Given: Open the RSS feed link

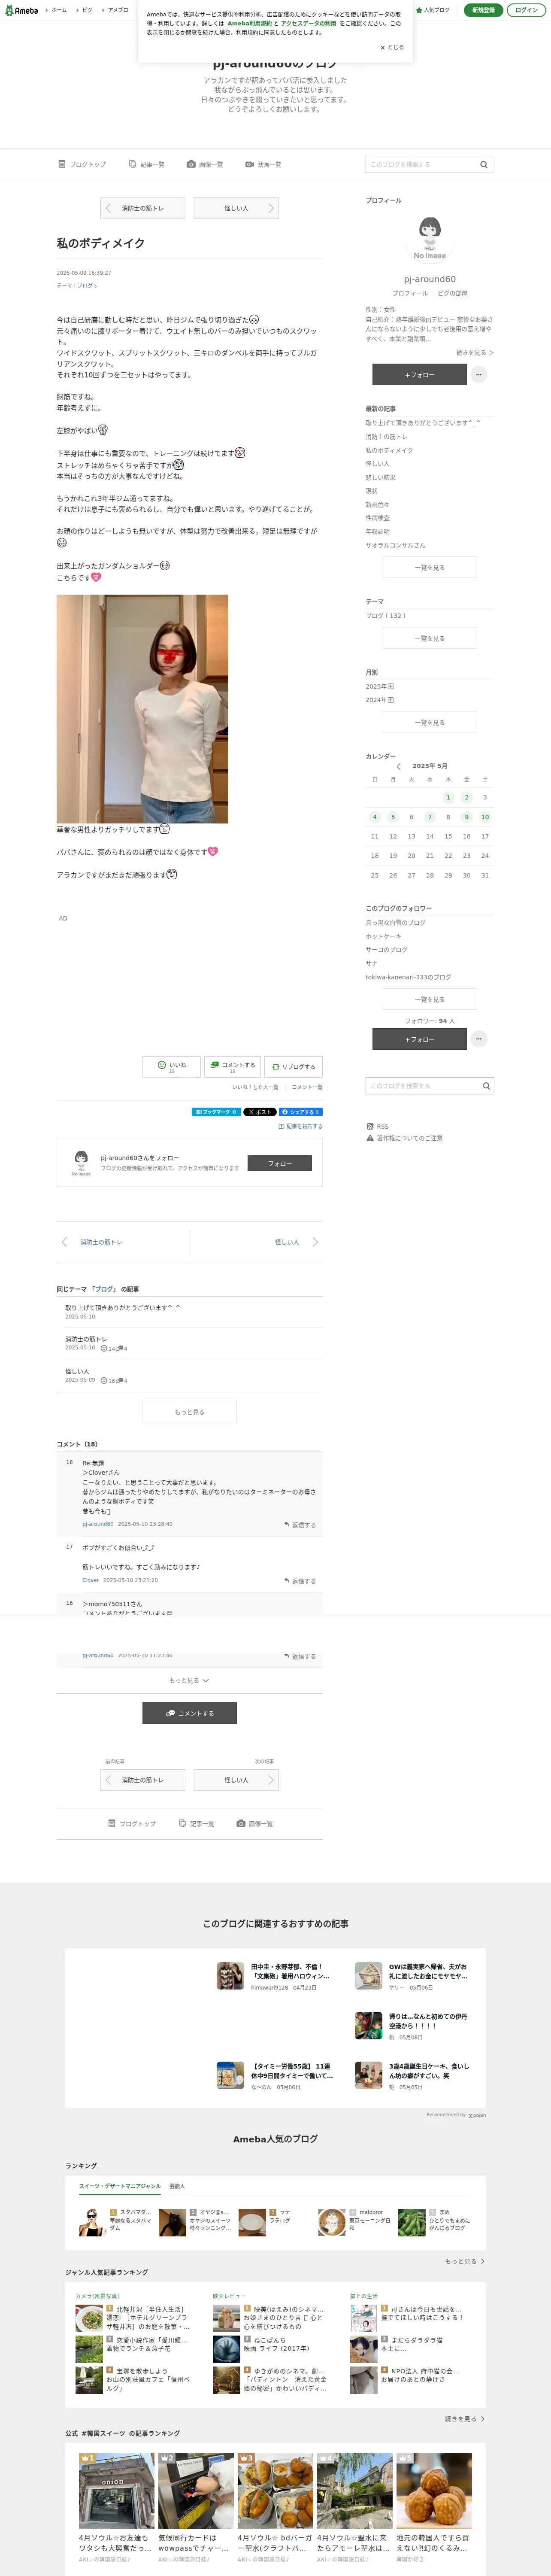Looking at the screenshot, I should pos(378,1126).
